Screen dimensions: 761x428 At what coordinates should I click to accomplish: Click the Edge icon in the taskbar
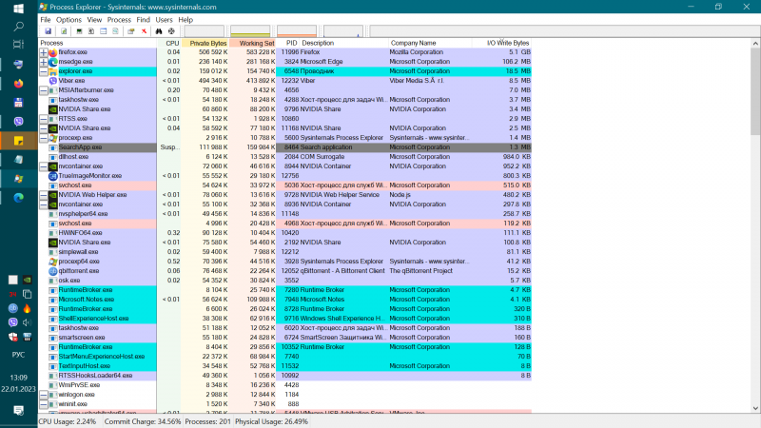(18, 198)
